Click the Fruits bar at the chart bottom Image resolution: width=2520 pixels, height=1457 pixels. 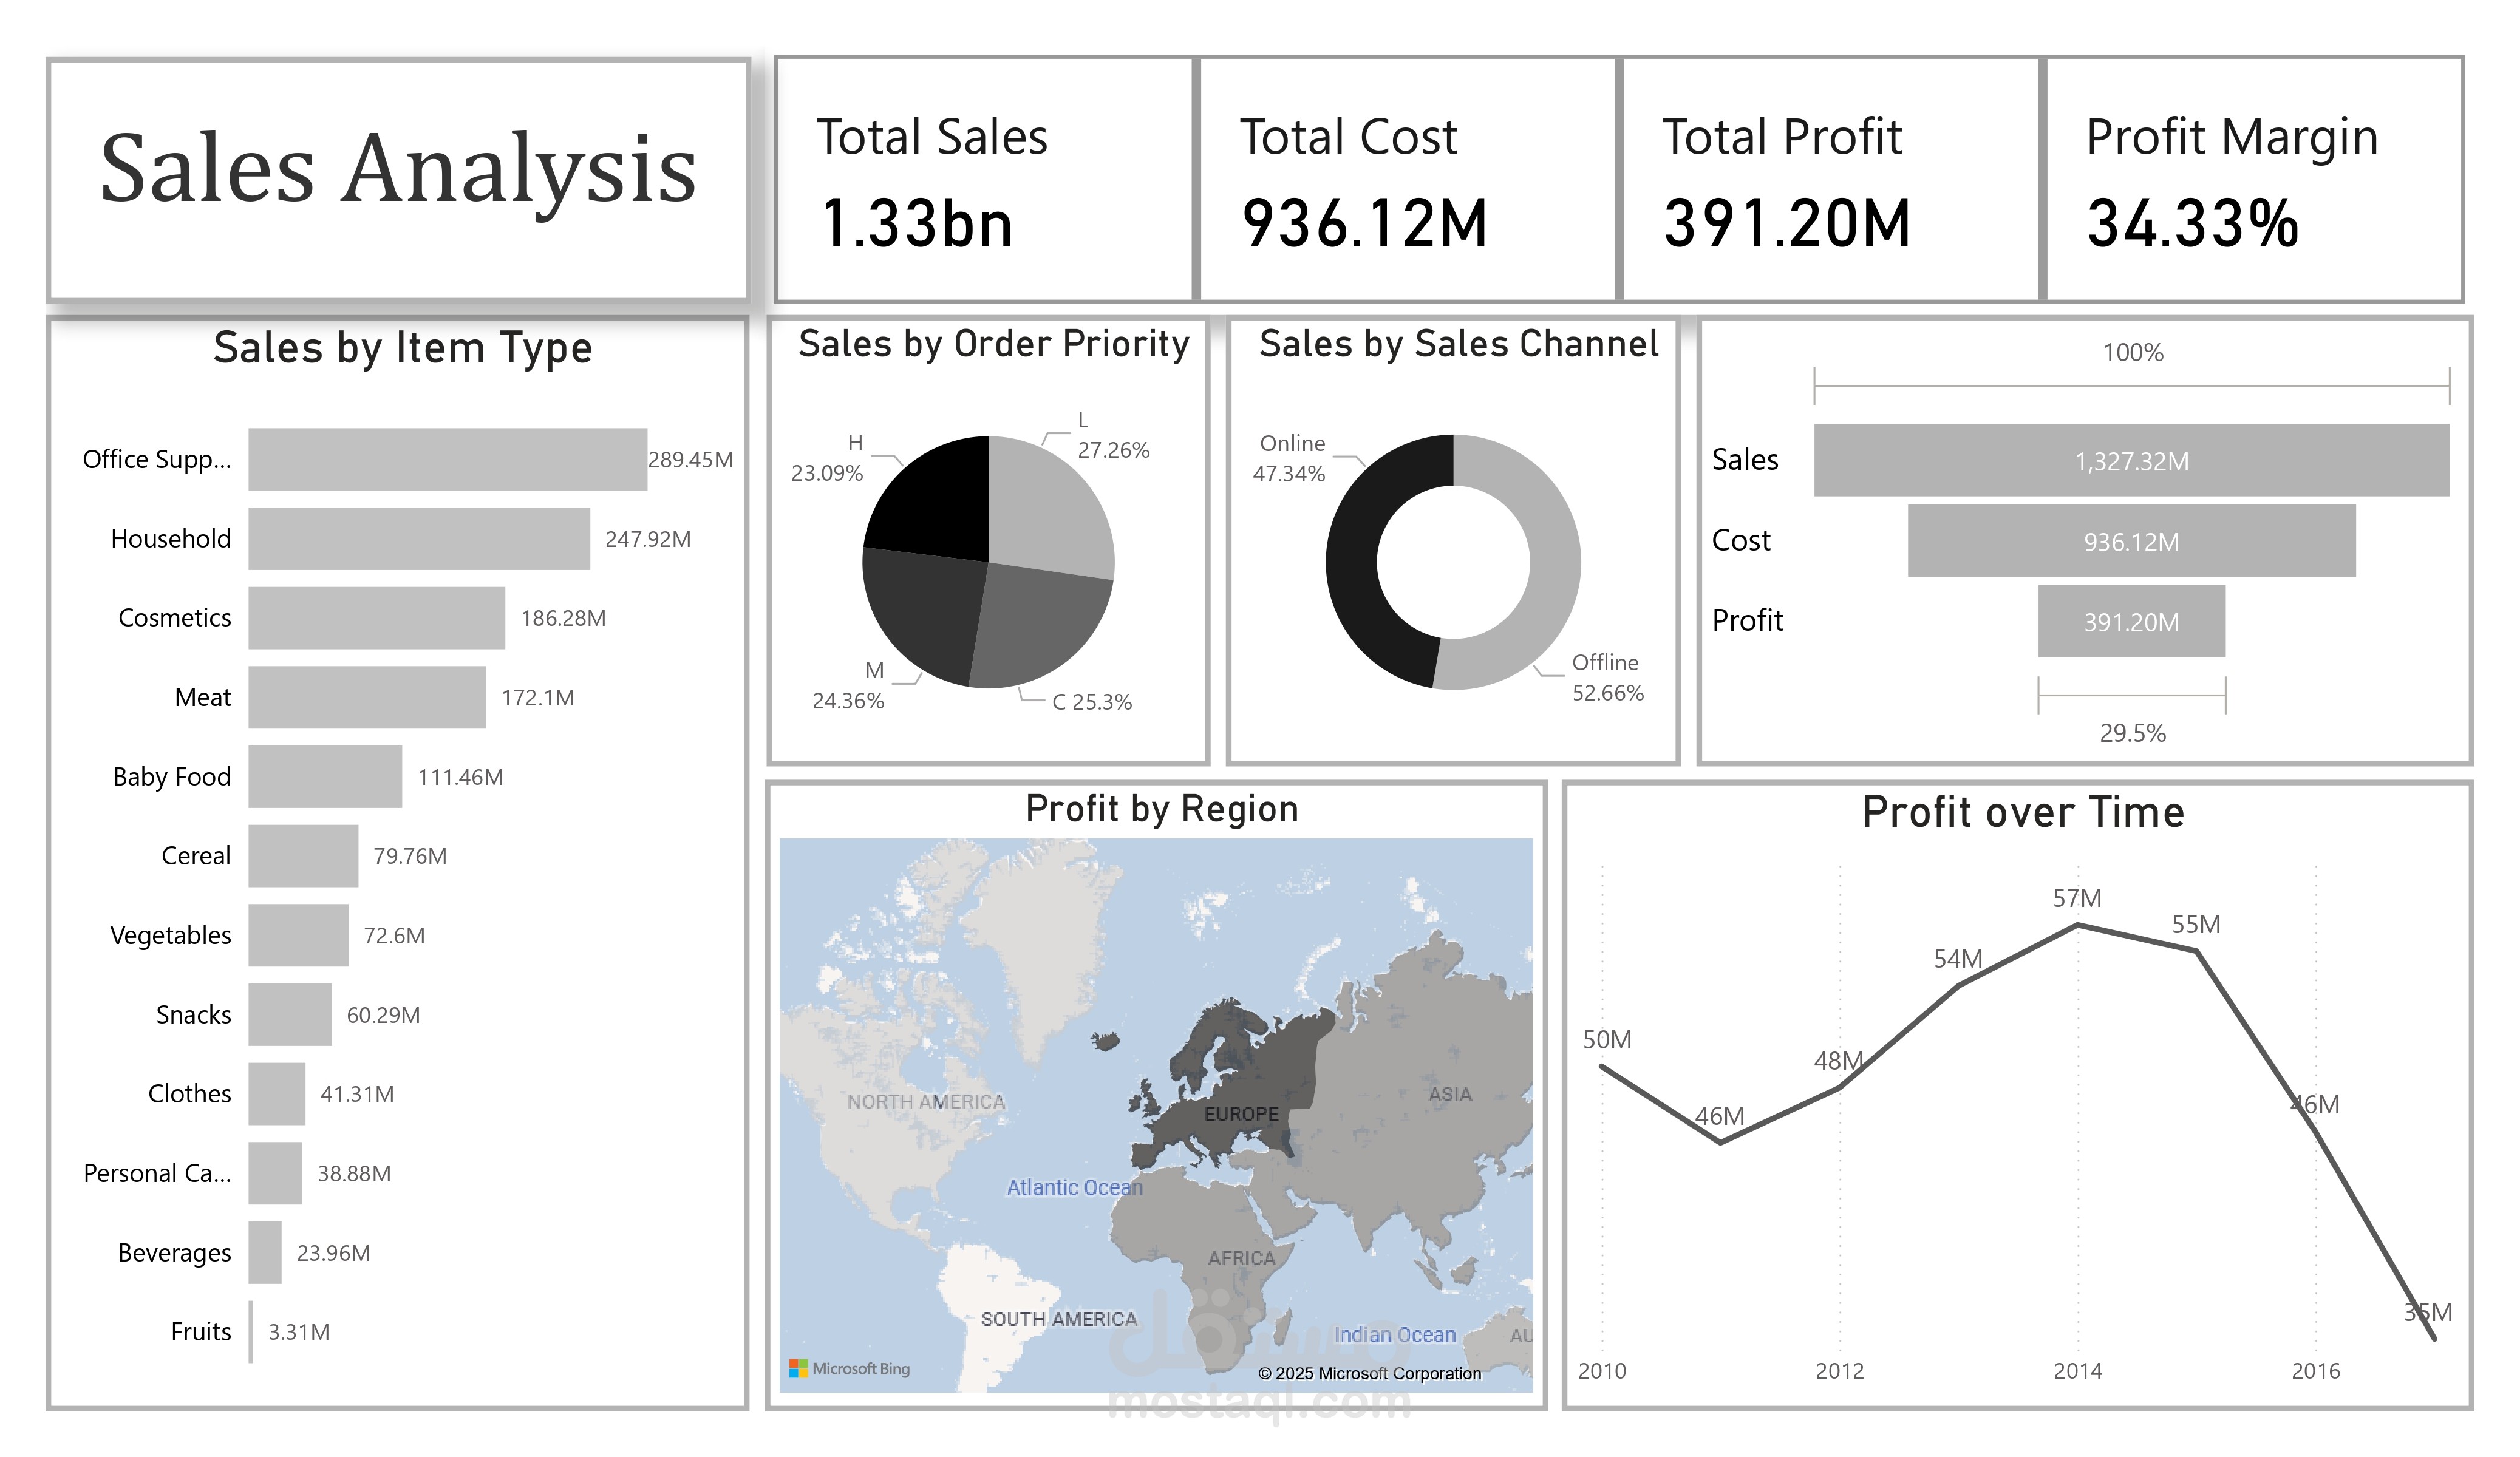[252, 1331]
